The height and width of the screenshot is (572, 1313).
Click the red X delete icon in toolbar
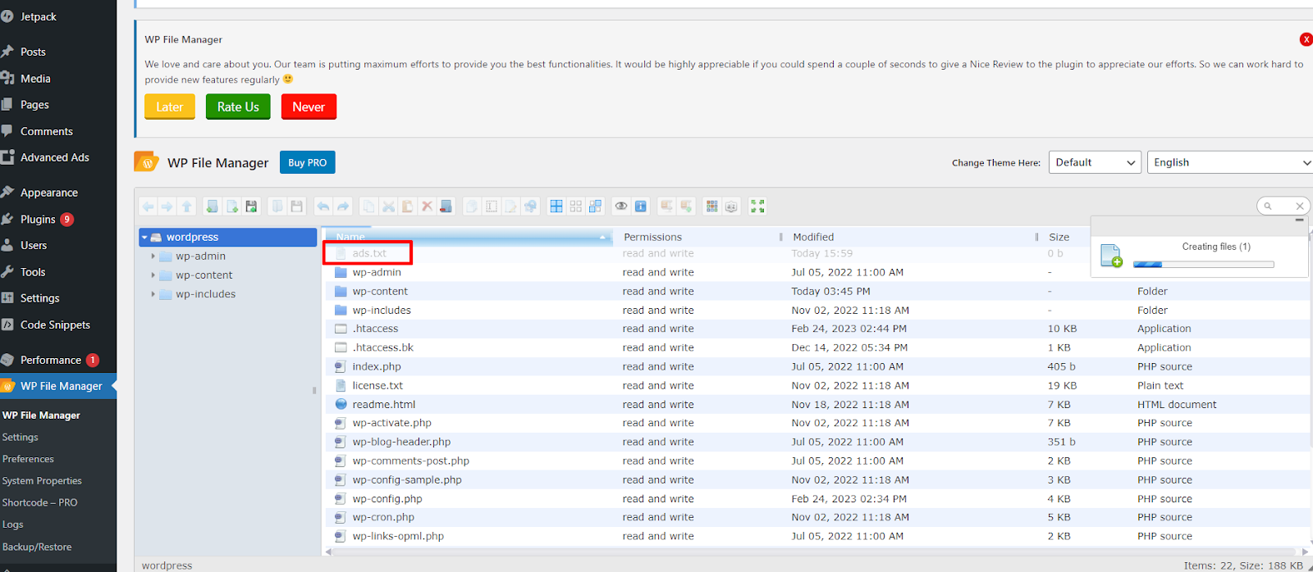(427, 207)
